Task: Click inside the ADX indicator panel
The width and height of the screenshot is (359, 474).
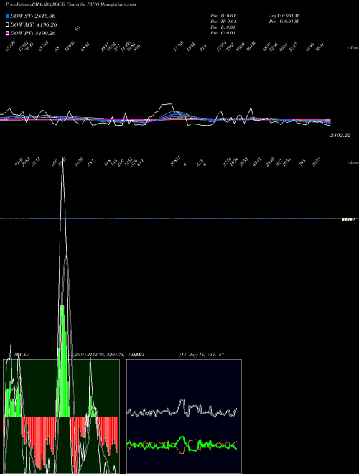Action: (x=184, y=417)
